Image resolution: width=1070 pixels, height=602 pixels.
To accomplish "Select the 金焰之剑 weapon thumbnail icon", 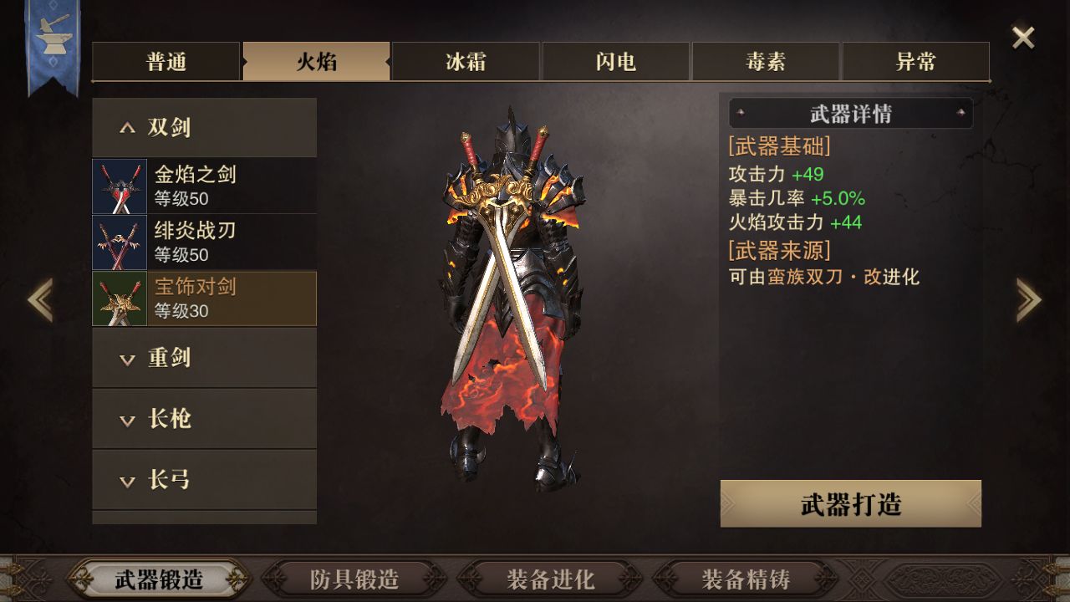I will [120, 186].
